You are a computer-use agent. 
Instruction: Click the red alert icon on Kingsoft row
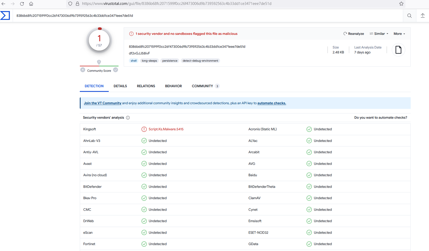click(144, 129)
